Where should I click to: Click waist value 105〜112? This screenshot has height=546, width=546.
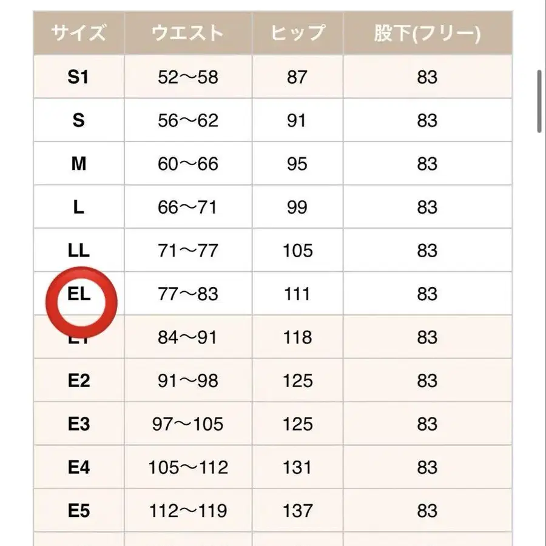188,468
